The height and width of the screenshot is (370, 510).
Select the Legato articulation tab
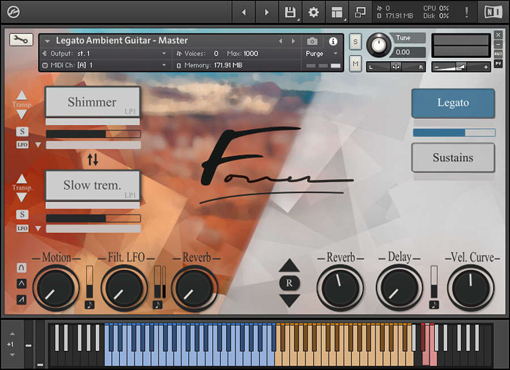(x=453, y=103)
